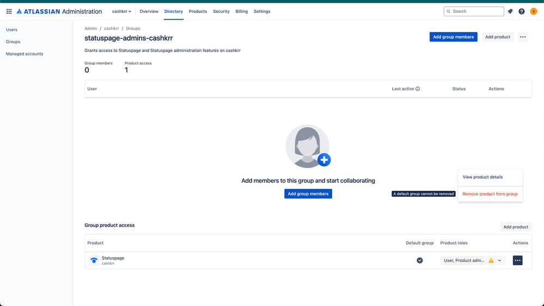
Task: Select Remove product from group
Action: point(490,194)
